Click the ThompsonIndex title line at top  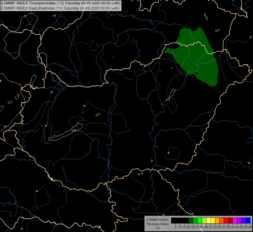(61, 3)
